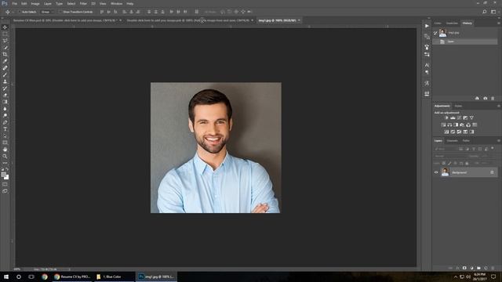Select the History Brush tool
Image resolution: width=502 pixels, height=282 pixels.
(x=5, y=89)
